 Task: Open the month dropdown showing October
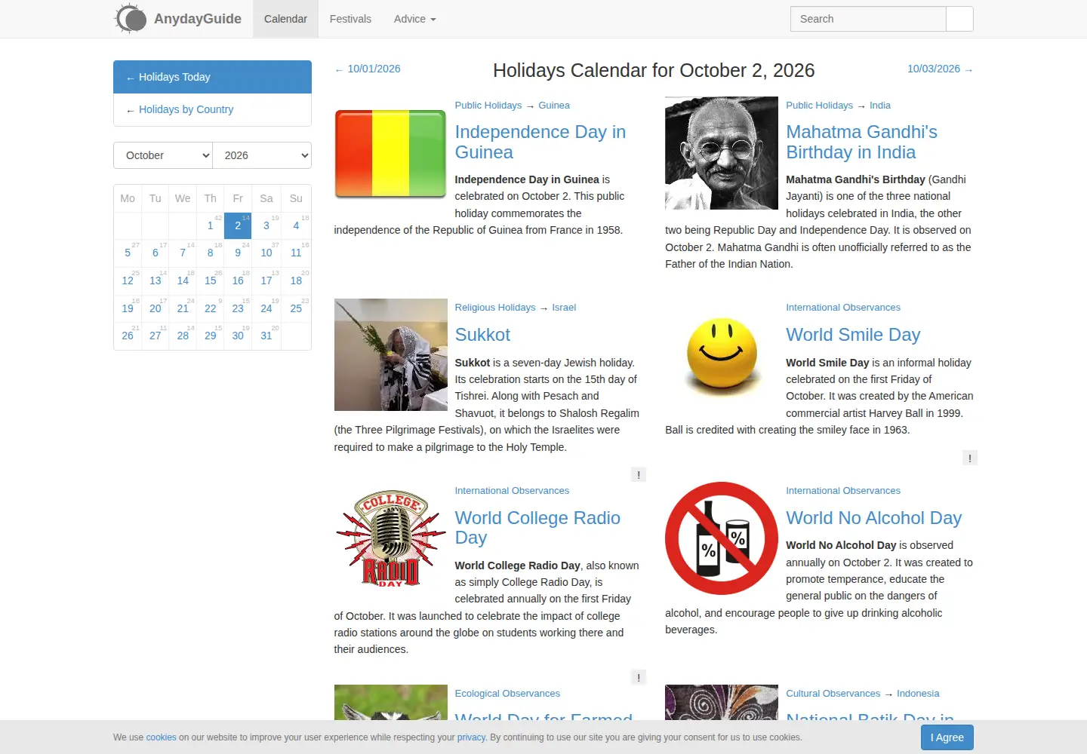(x=163, y=155)
